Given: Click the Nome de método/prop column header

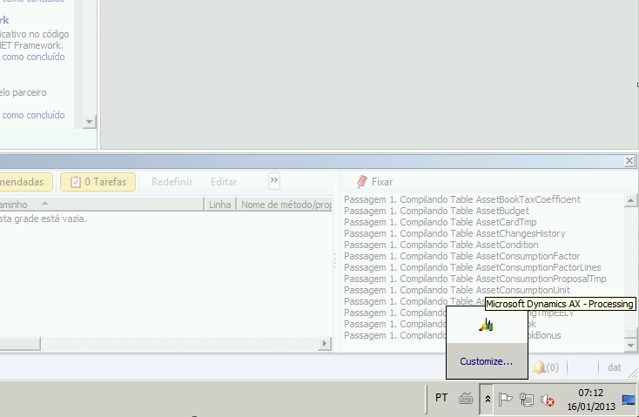Looking at the screenshot, I should 286,205.
